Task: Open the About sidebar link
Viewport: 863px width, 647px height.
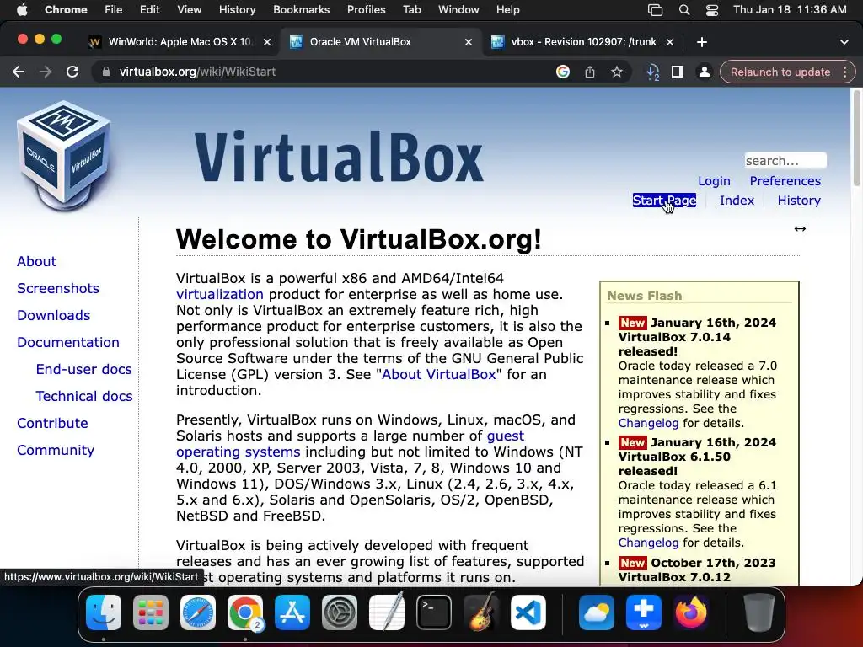Action: [x=36, y=261]
